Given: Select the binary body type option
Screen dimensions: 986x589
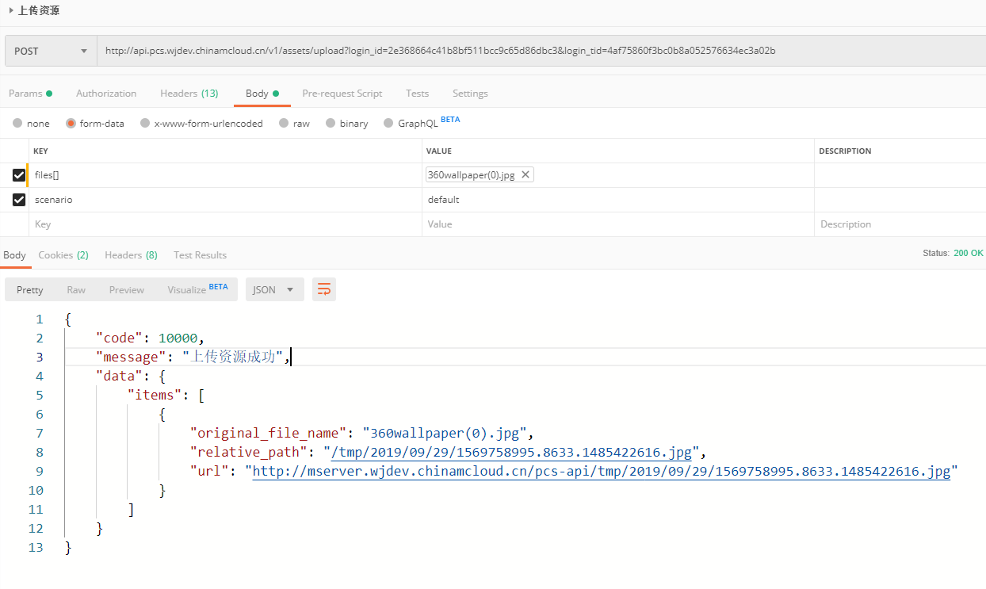Looking at the screenshot, I should (x=331, y=123).
